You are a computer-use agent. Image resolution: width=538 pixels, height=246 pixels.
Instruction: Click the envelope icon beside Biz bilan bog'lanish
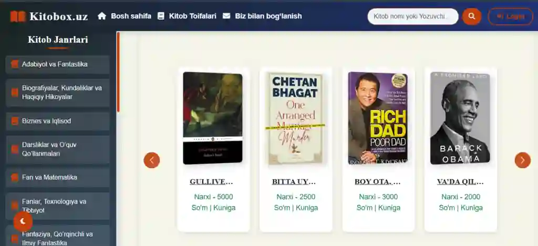[226, 16]
